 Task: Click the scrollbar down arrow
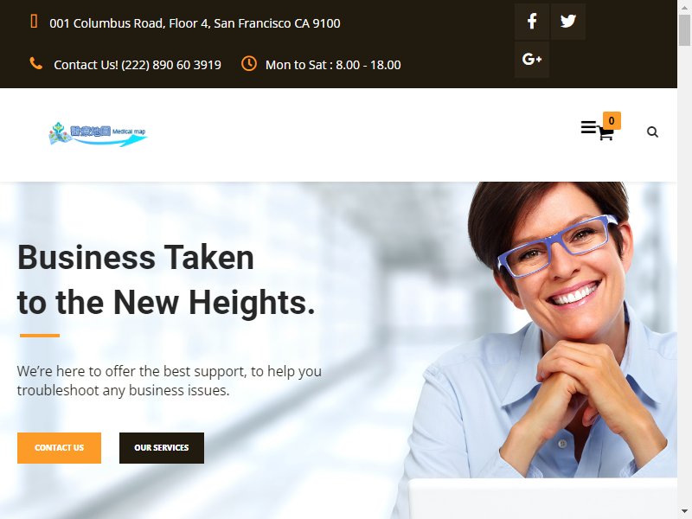[684, 513]
